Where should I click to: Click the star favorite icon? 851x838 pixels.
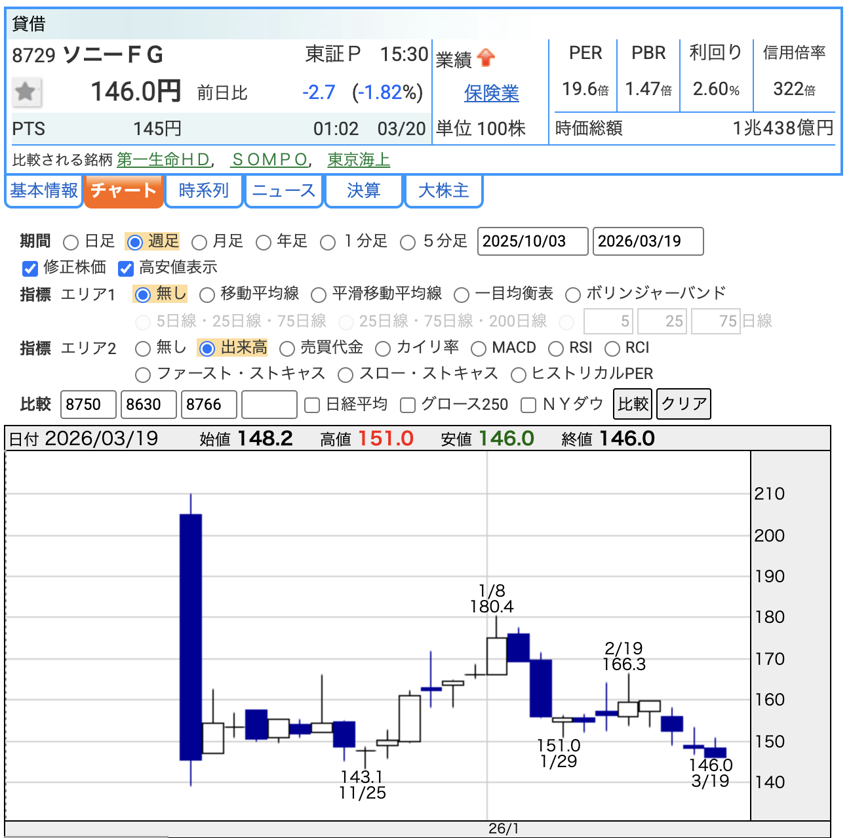26,92
